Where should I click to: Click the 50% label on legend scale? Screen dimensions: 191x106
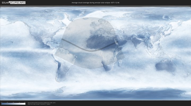[13, 102]
